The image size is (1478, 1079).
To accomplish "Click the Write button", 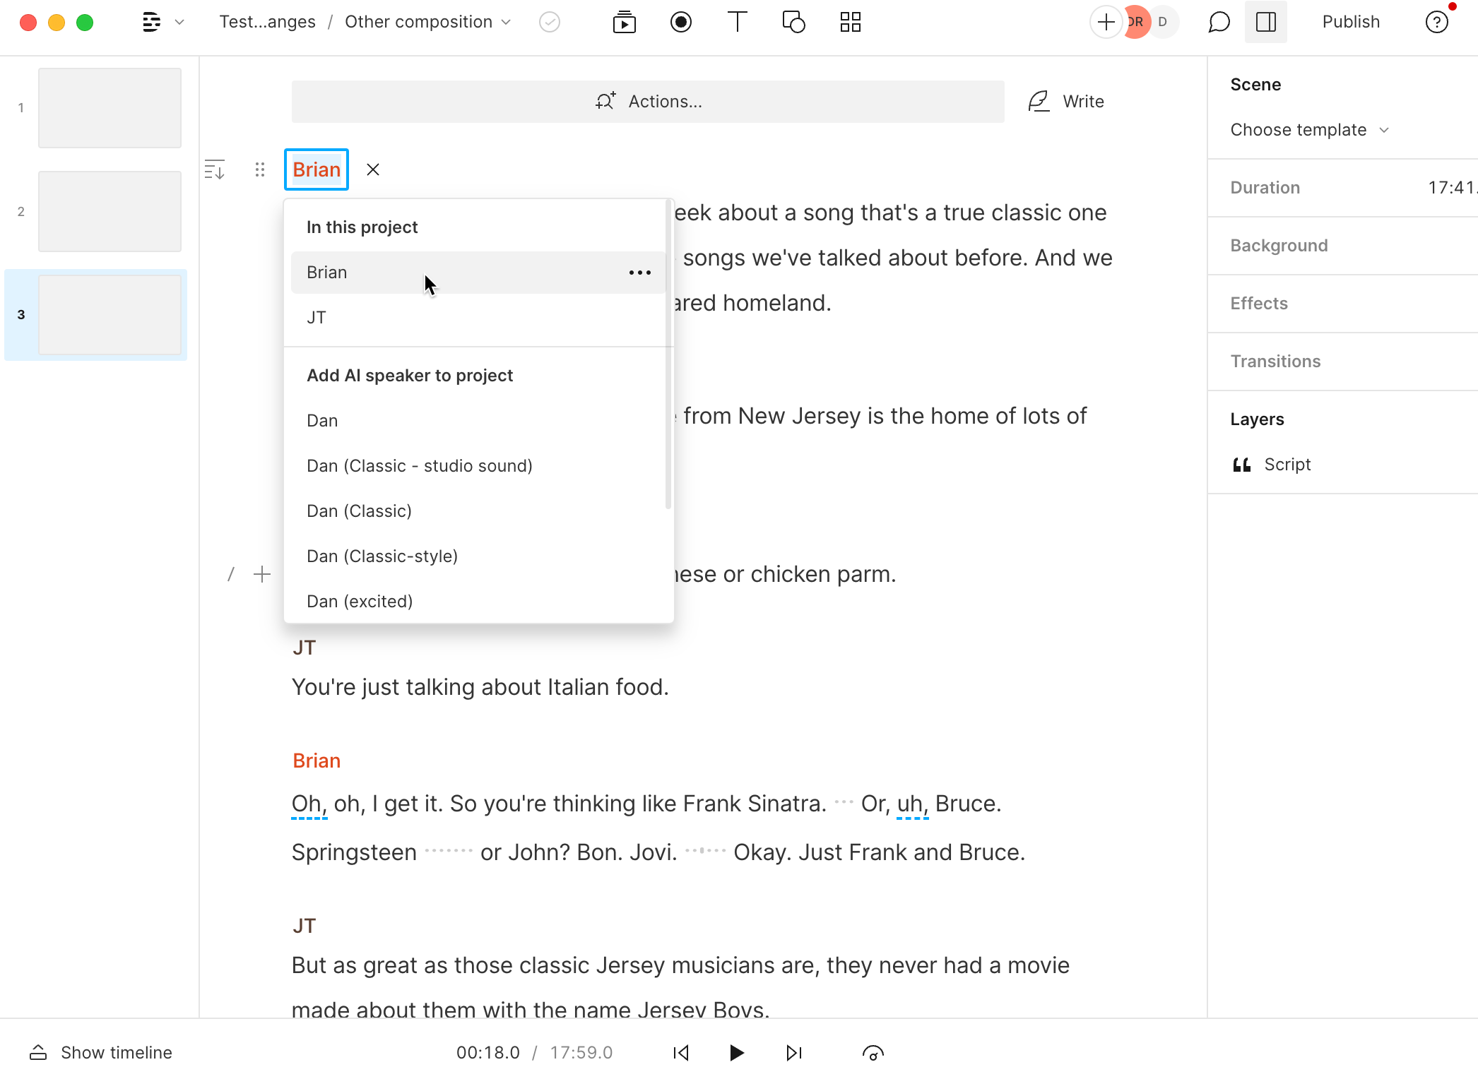I will [1066, 102].
